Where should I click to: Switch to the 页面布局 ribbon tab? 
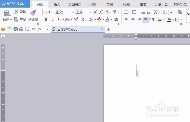coord(75,5)
